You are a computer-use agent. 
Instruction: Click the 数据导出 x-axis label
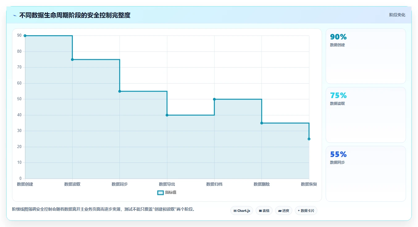167,184
